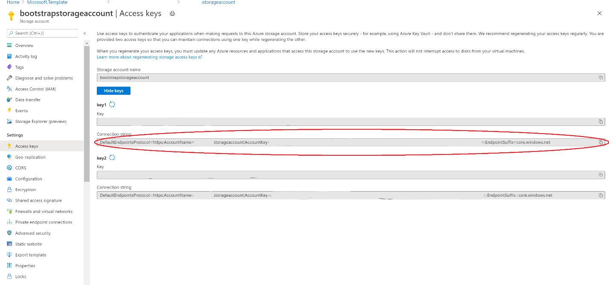The width and height of the screenshot is (609, 285).
Task: Click Firewalls and virtual networks icon
Action: pyautogui.click(x=9, y=211)
